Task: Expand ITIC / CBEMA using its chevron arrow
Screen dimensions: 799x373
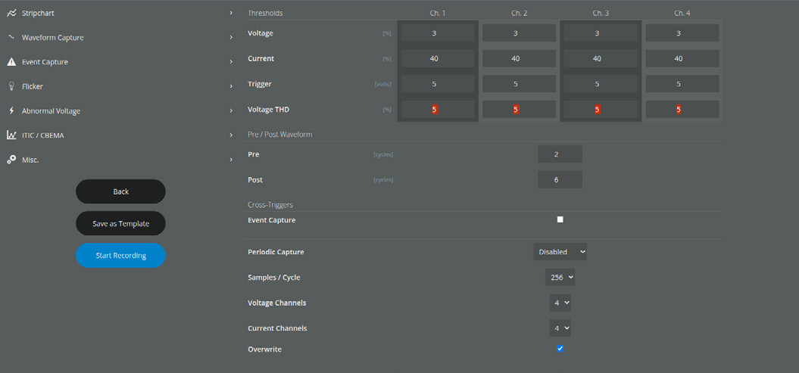Action: click(x=231, y=135)
